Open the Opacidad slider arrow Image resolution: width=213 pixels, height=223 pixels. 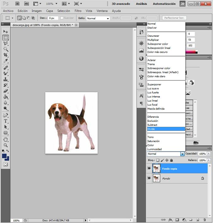click(x=209, y=154)
